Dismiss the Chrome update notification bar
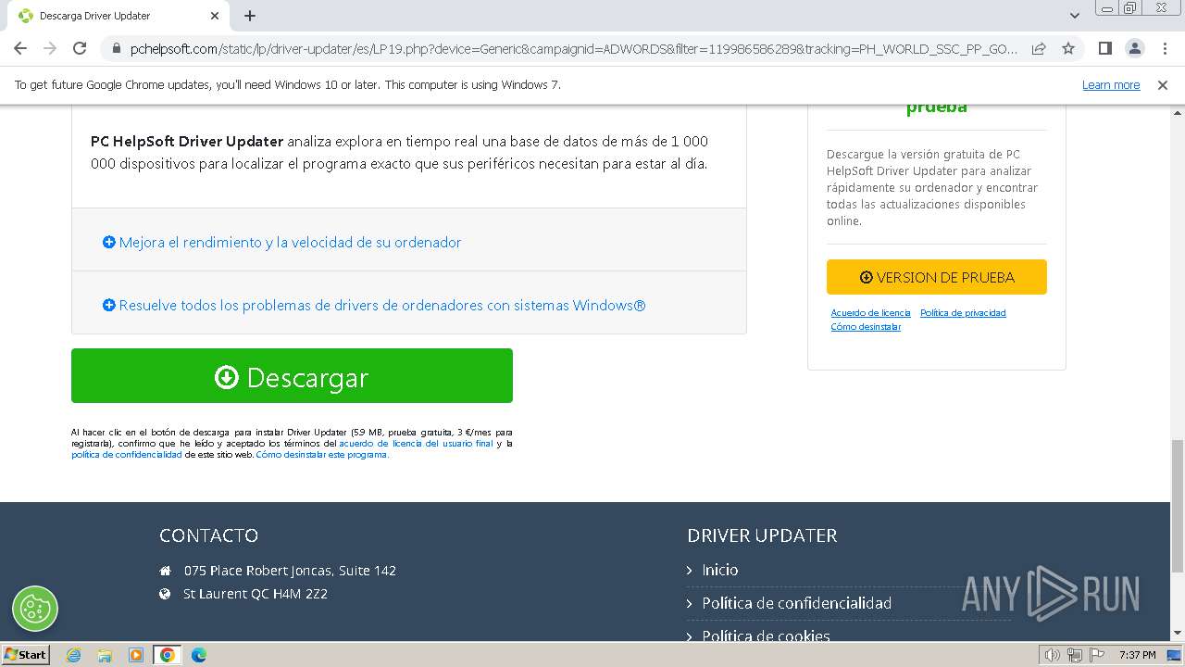Viewport: 1185px width, 667px height. click(1163, 84)
